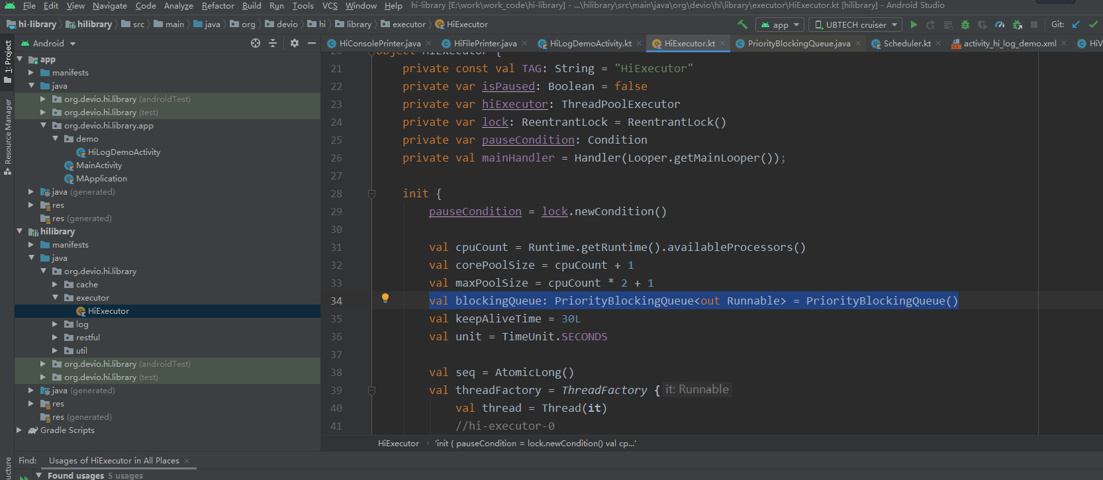Attach debugger to Android process icon

click(x=1017, y=24)
